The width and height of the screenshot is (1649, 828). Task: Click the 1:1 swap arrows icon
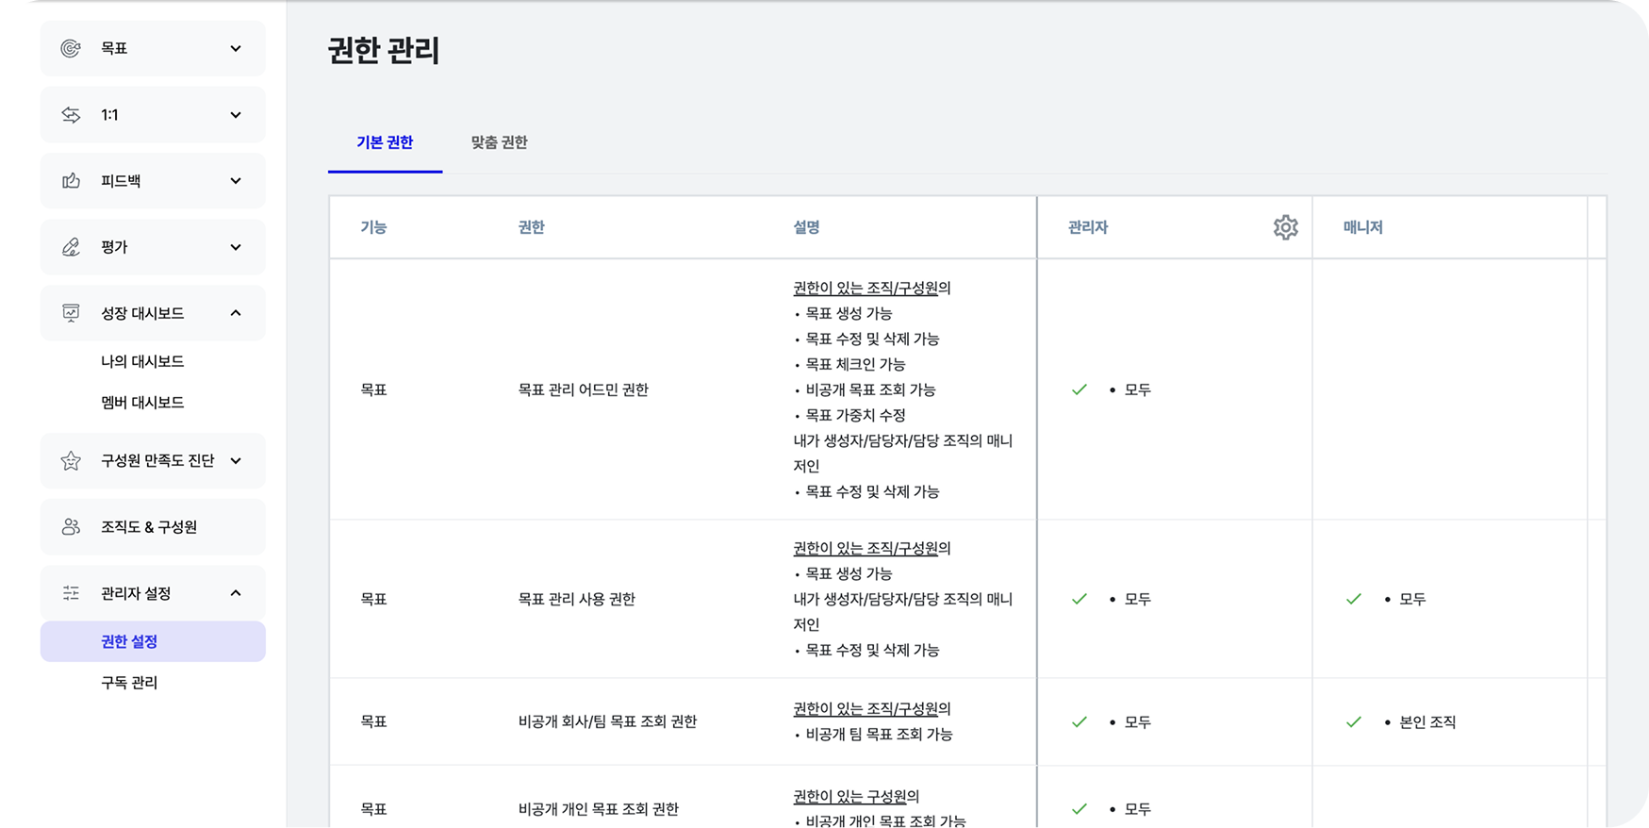click(x=71, y=115)
